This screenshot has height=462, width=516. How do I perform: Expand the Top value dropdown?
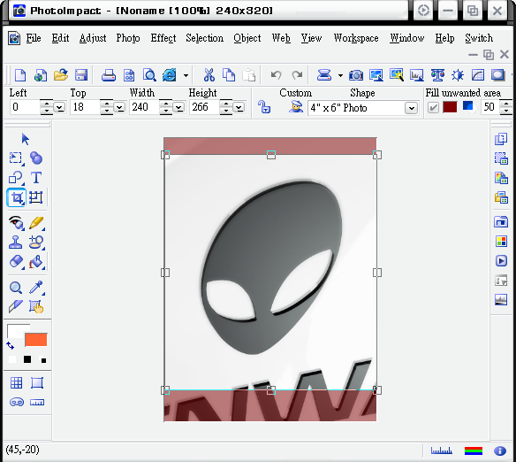click(119, 107)
